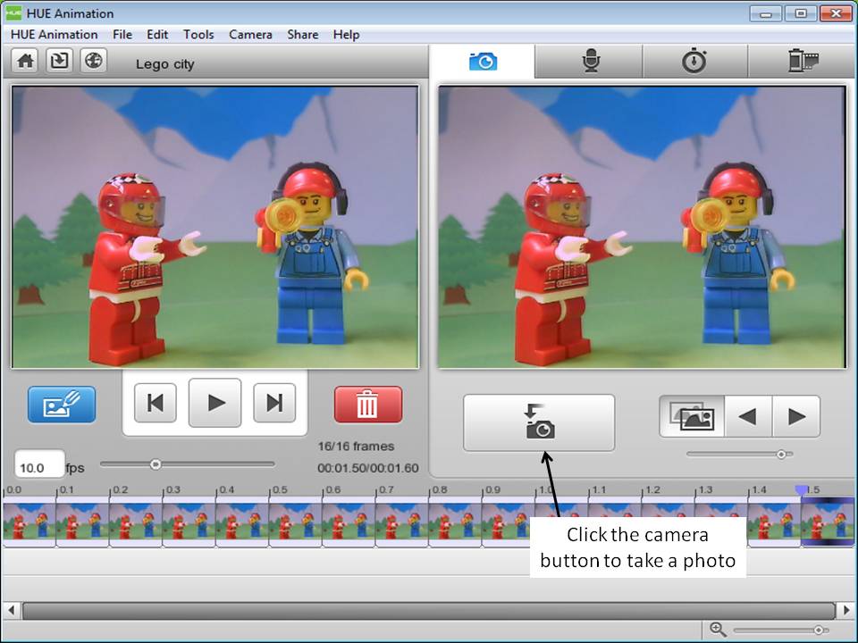Viewport: 858px width, 643px height.
Task: Open the Help menu
Action: tap(347, 35)
